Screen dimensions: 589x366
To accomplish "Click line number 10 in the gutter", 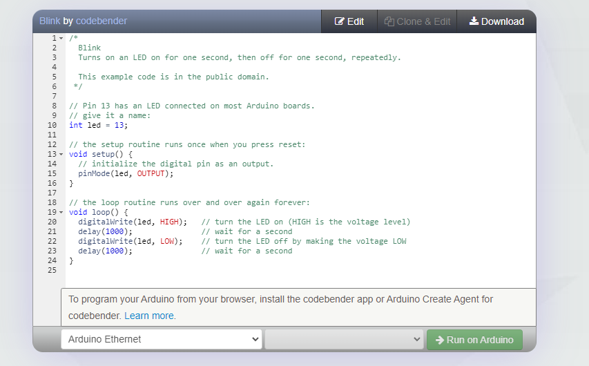I will 52,125.
